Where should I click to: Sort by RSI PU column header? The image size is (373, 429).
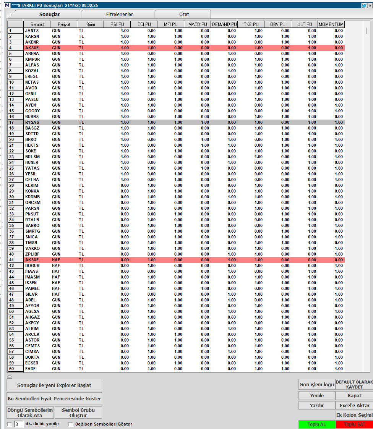117,24
